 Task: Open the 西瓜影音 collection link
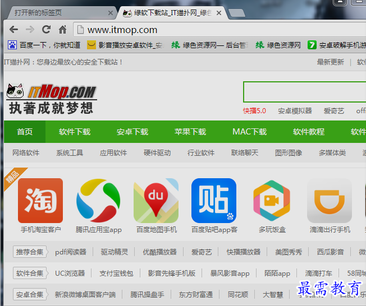pyautogui.click(x=330, y=252)
